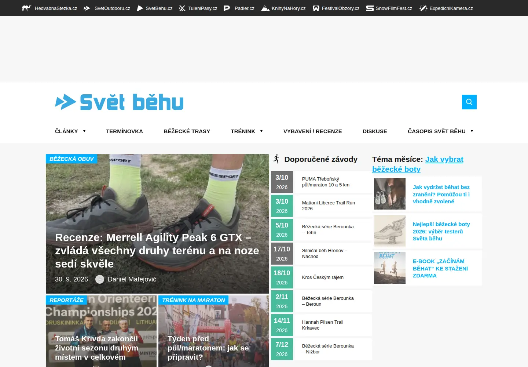Click the SvetOutdooru.cz arrow icon

click(87, 8)
